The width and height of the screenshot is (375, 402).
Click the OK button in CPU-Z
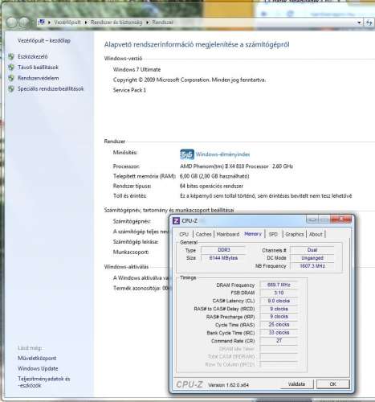332,384
